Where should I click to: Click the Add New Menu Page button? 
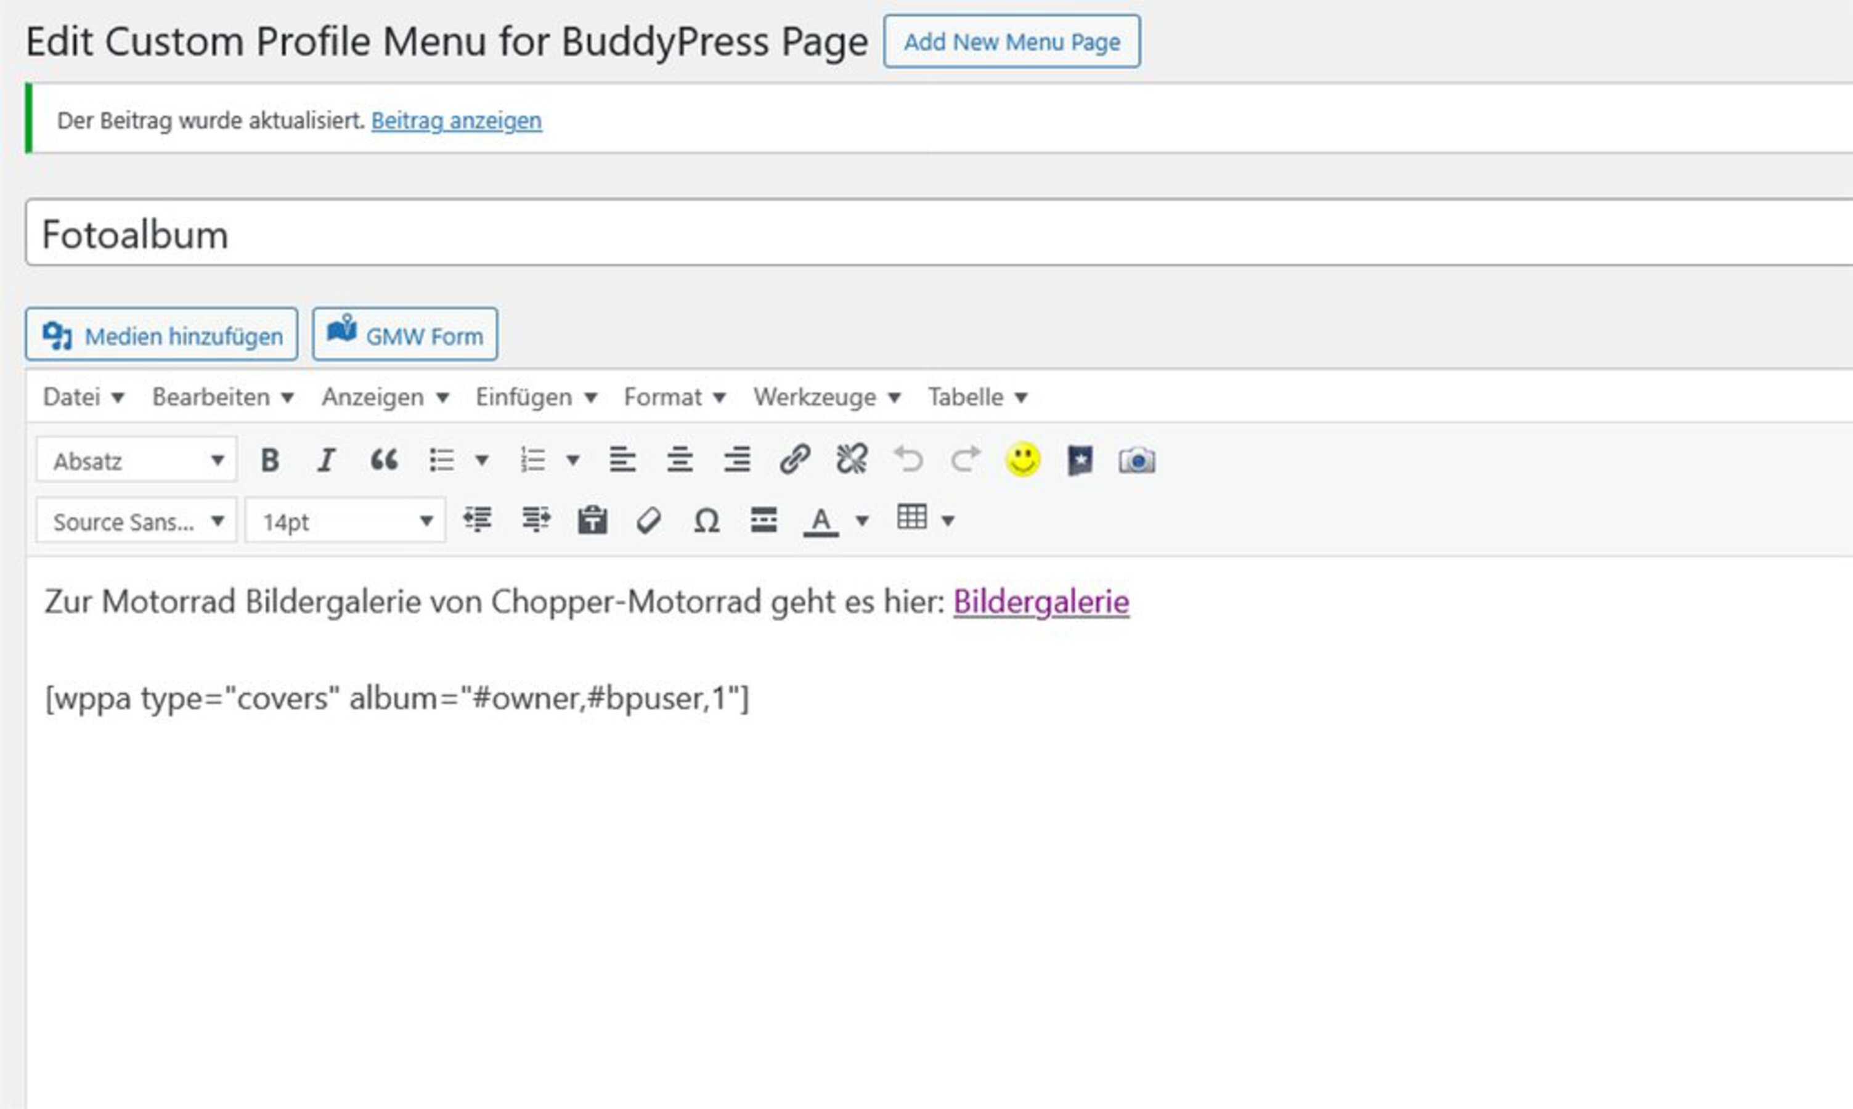pyautogui.click(x=1011, y=42)
